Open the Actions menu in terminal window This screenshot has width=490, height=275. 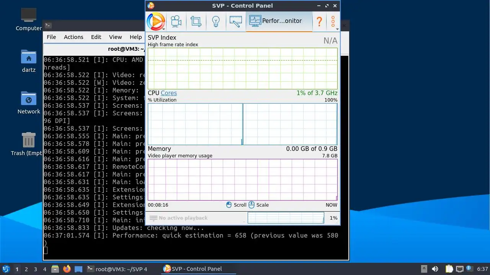tap(73, 37)
